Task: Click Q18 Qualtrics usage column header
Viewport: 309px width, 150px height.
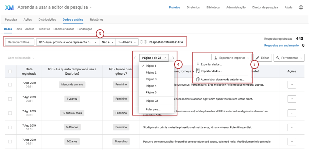Action: click(x=72, y=71)
